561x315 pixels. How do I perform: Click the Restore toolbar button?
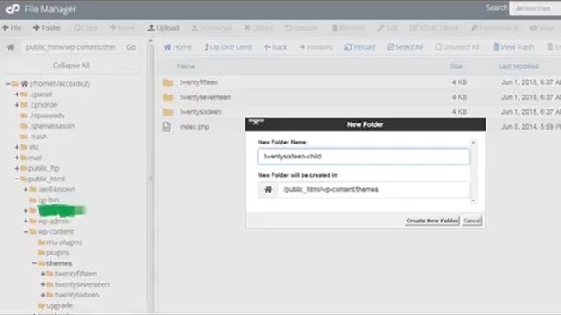click(x=302, y=27)
